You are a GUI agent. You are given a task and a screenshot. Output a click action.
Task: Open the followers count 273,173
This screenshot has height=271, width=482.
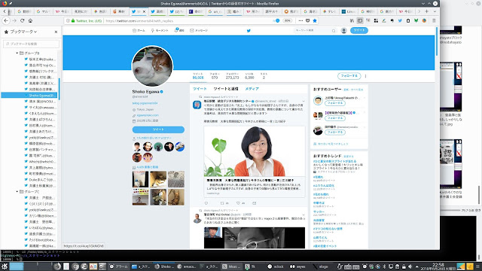pos(232,78)
